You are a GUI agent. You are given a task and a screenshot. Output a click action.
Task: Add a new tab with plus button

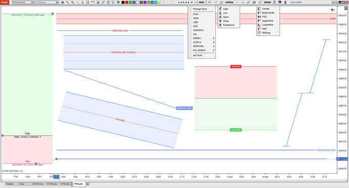coord(88,184)
